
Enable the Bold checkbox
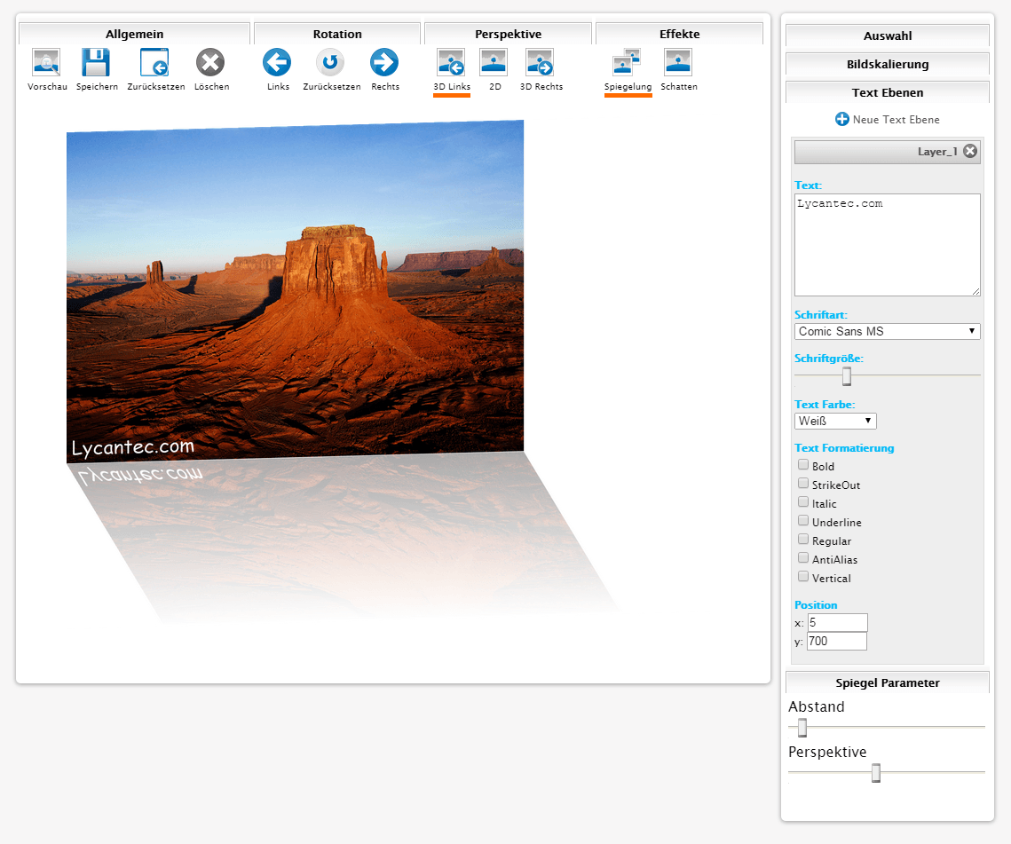(803, 465)
